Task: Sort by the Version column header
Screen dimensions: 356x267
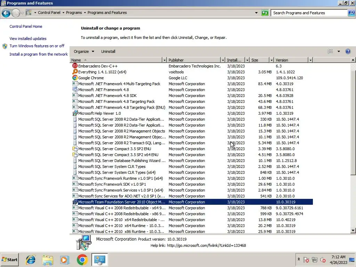Action: click(291, 60)
